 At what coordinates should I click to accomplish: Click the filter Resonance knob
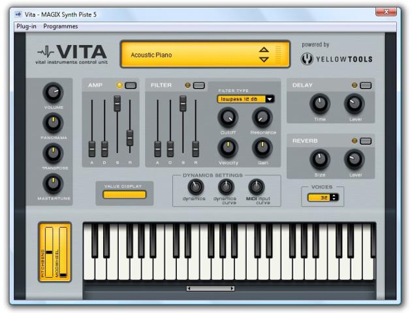pyautogui.click(x=262, y=117)
